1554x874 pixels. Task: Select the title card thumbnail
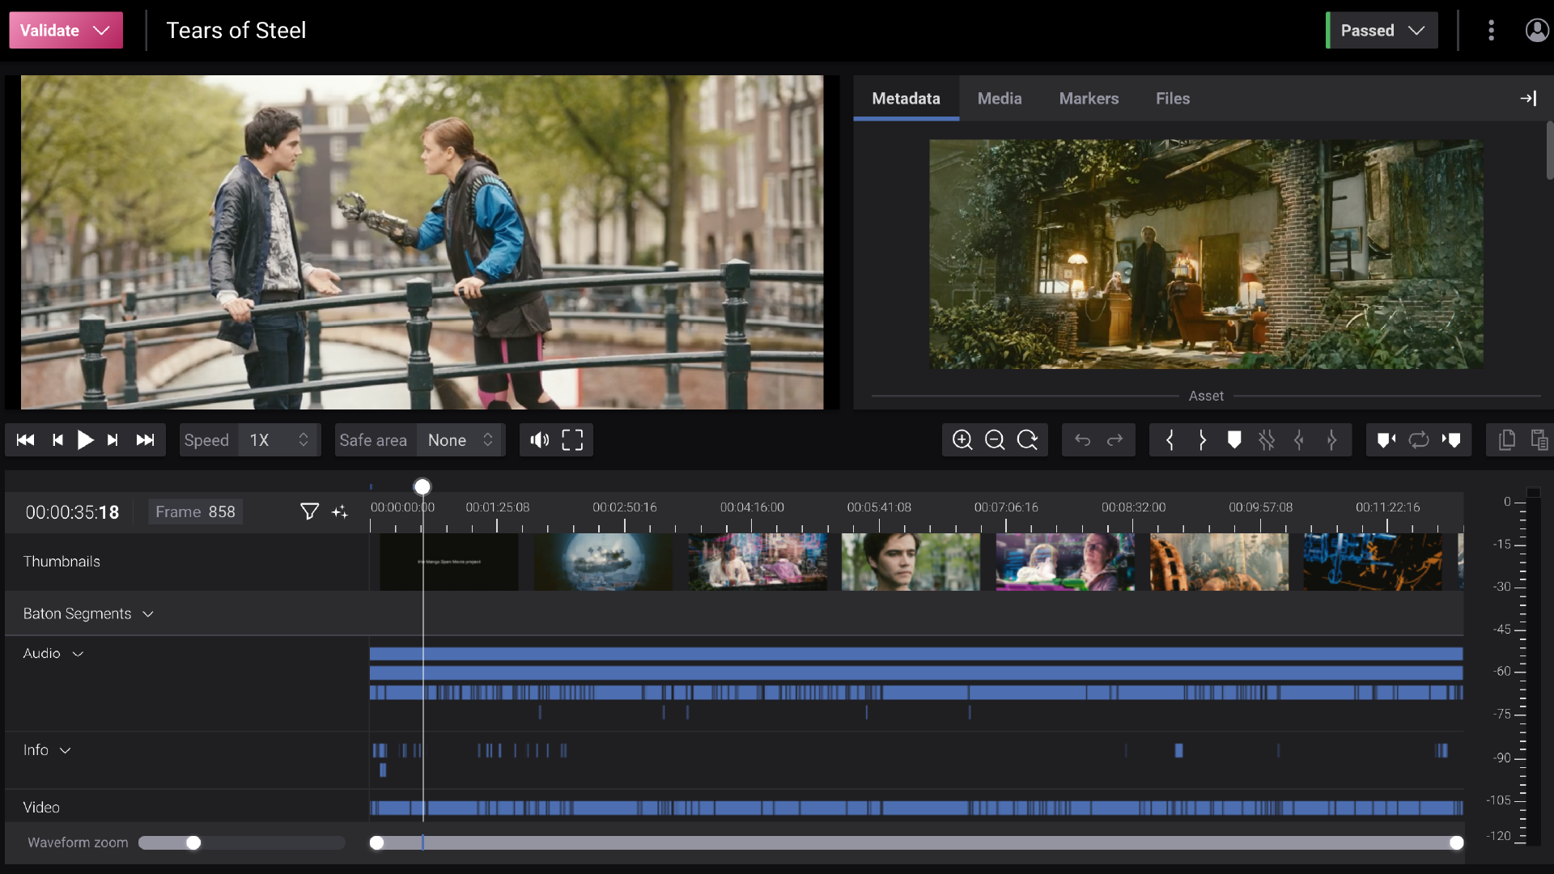point(449,562)
